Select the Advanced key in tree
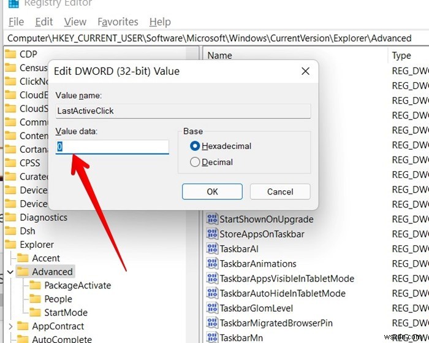The image size is (429, 343). click(52, 272)
